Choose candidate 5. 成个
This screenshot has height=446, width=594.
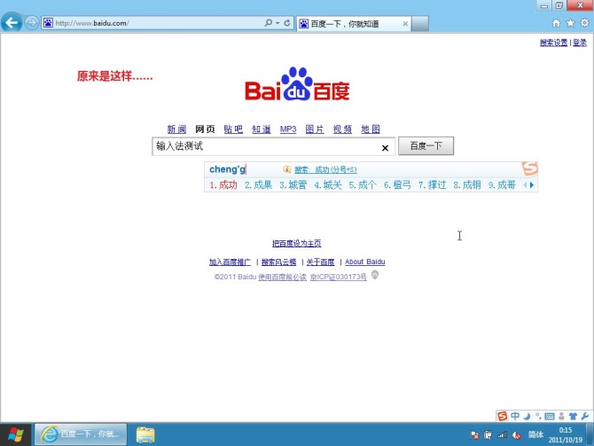[x=363, y=185]
